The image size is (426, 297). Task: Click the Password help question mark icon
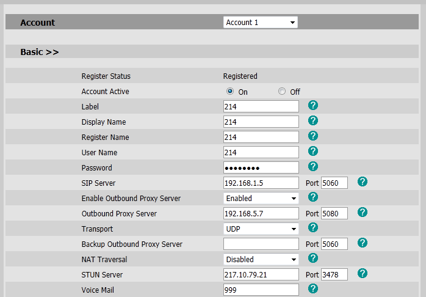click(x=313, y=166)
